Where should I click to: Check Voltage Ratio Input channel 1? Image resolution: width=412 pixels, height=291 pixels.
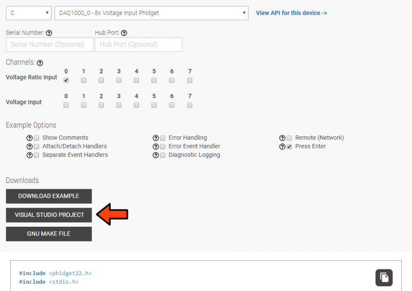(83, 80)
